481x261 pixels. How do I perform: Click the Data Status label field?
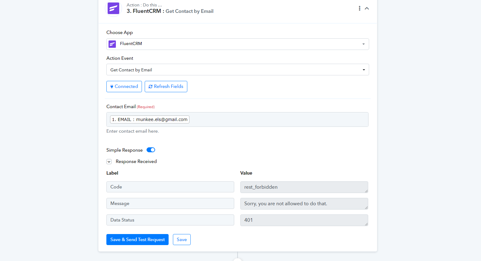click(x=170, y=220)
